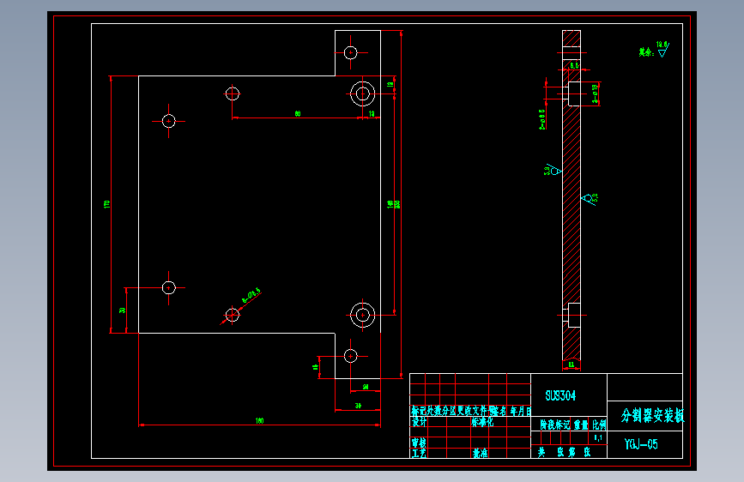Click the 1:1 scale value

point(598,437)
